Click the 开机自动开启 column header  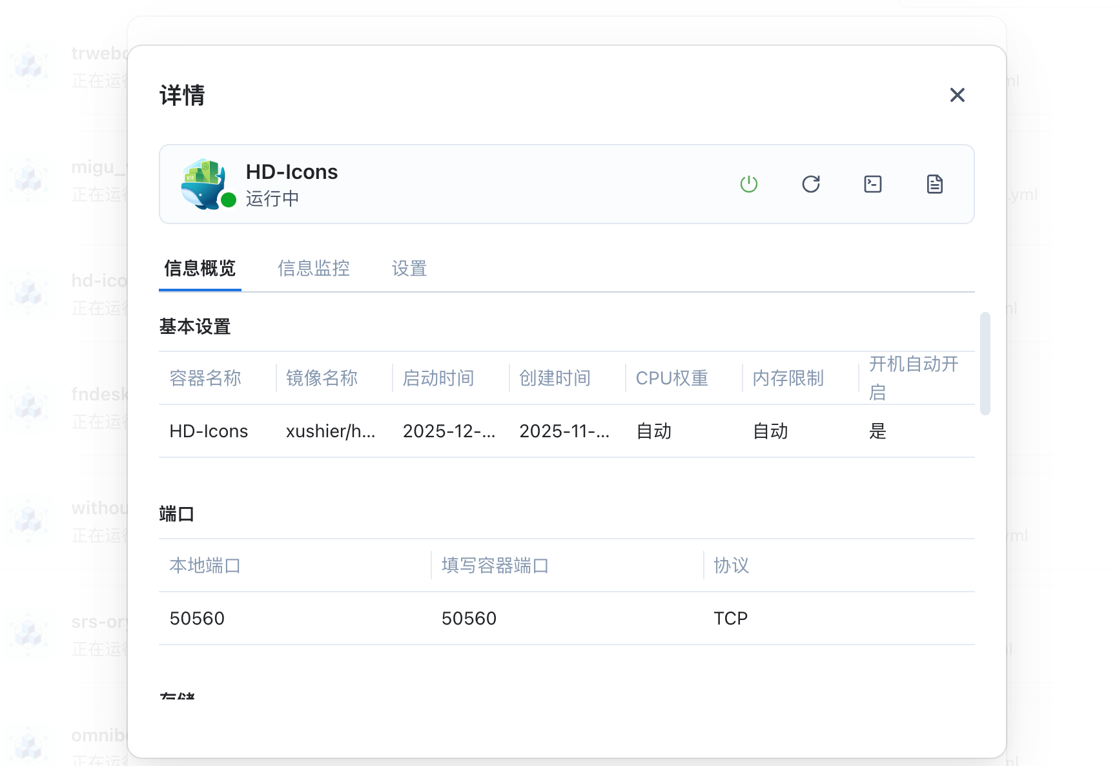tap(913, 378)
